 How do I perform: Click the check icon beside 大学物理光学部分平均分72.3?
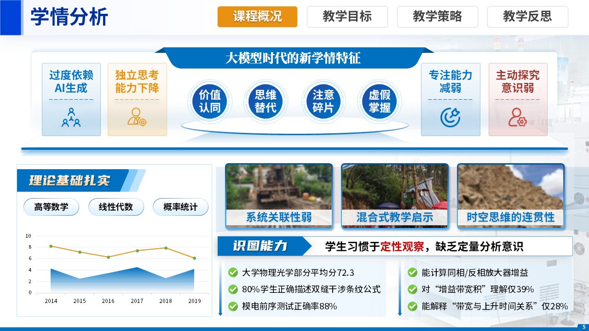[x=233, y=273]
